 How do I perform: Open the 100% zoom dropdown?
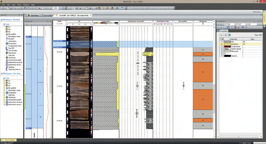[59, 8]
